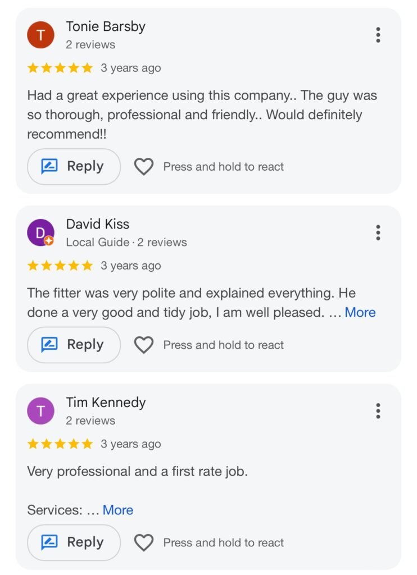Click the heart icon on Tim Kennedy's review
The image size is (417, 575).
click(x=144, y=542)
